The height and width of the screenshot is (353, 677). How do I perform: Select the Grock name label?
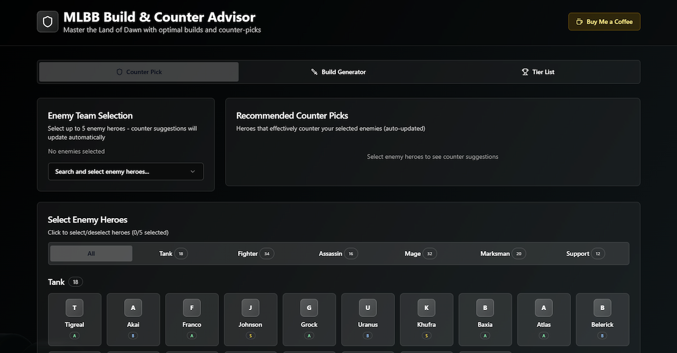(309, 325)
